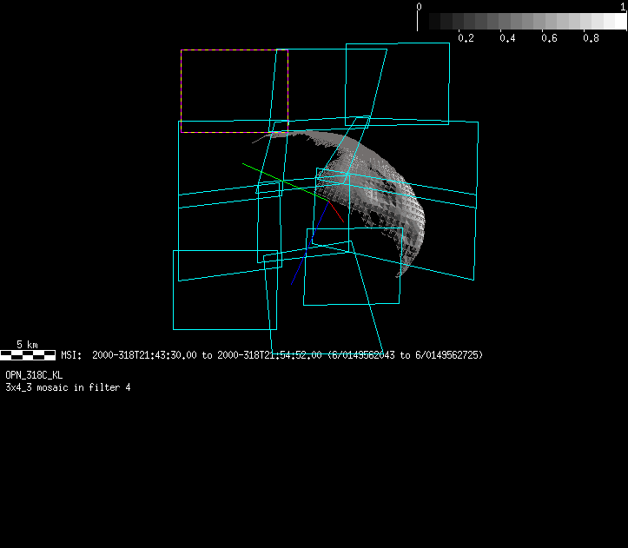Viewport: 628px width, 548px height.
Task: Click the 5 km checkered scale bar
Action: click(29, 354)
